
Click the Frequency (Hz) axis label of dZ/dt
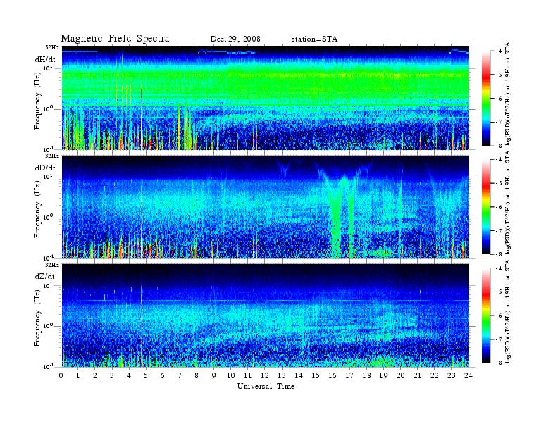(x=37, y=318)
